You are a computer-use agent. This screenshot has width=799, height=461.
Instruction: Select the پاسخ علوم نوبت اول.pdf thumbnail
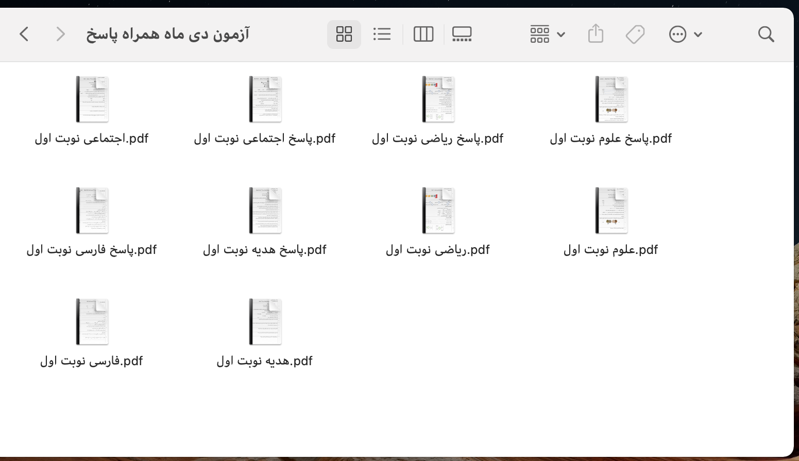click(x=611, y=99)
